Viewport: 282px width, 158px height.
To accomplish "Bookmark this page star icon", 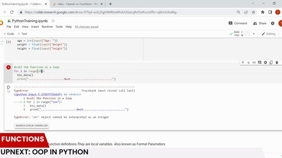I will coord(253,12).
